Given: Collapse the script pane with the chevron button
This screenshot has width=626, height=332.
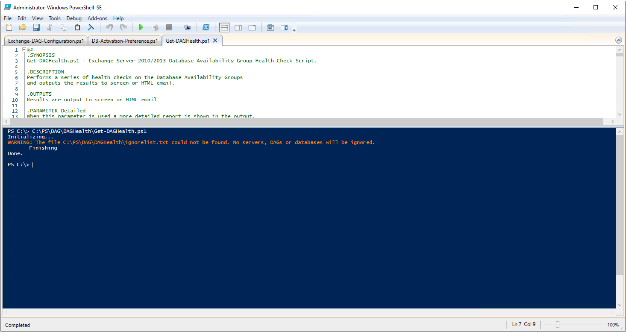Looking at the screenshot, I should [x=619, y=40].
